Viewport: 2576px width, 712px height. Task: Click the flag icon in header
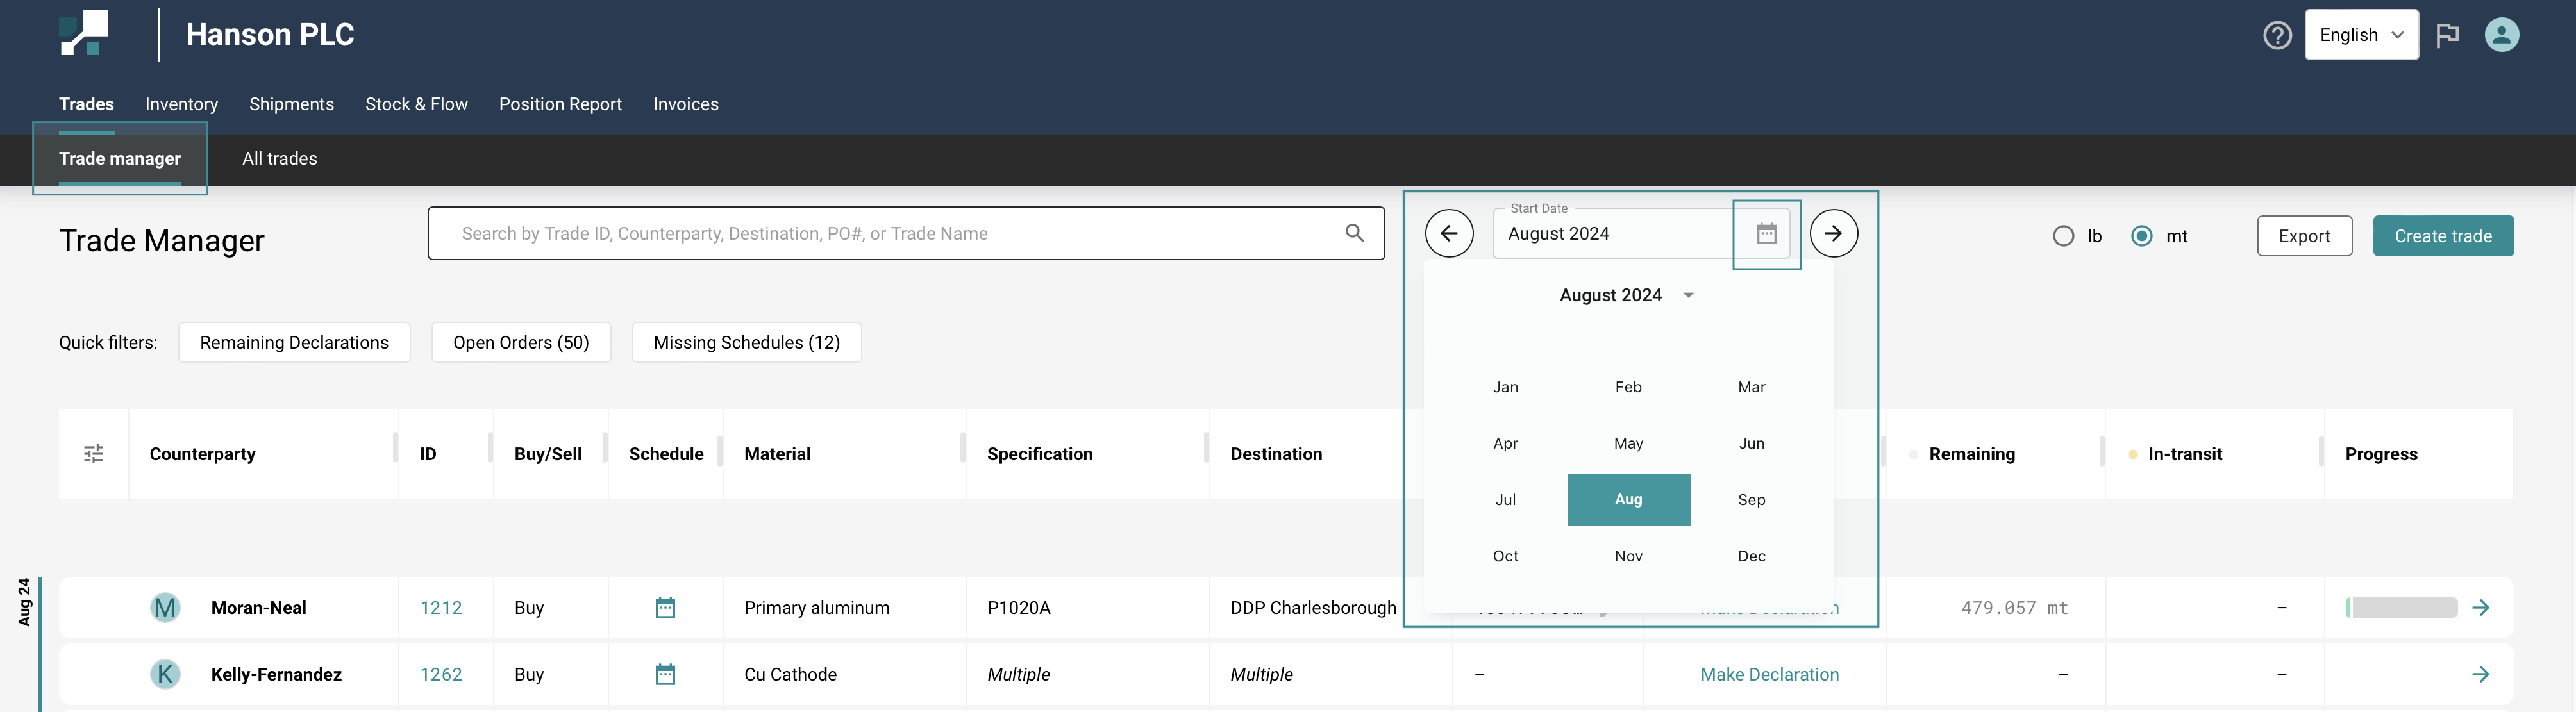2447,36
